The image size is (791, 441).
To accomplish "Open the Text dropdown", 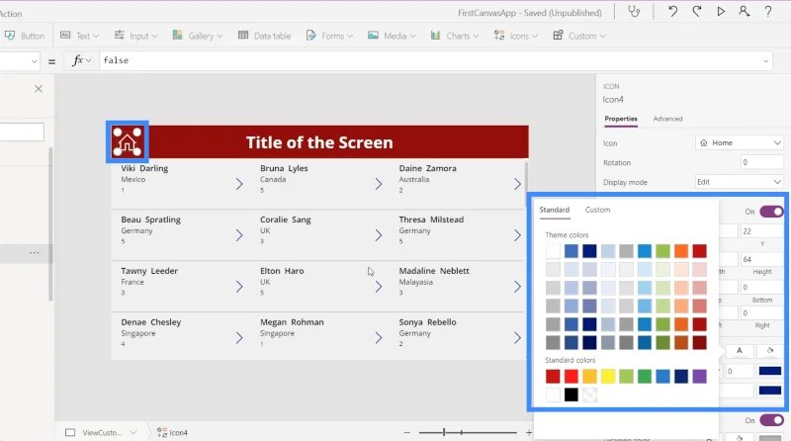I will tap(80, 36).
